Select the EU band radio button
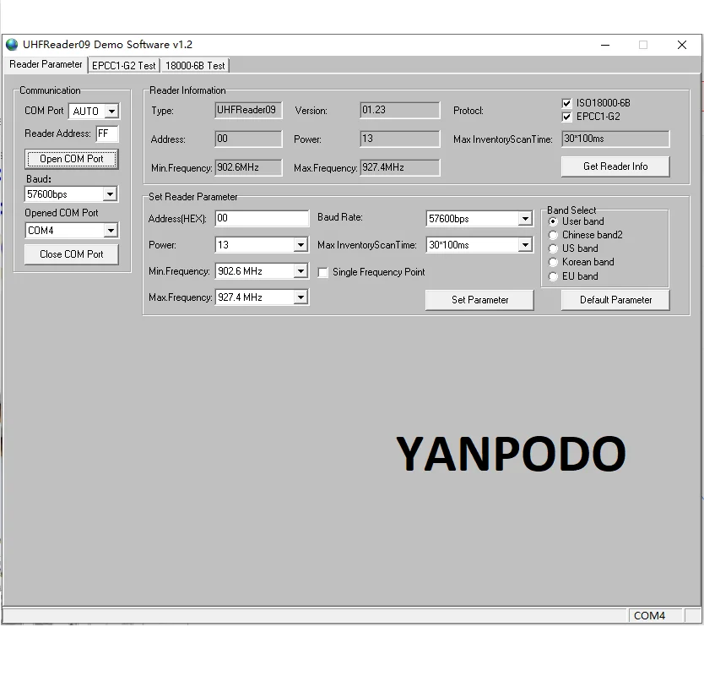704x676 pixels. click(553, 276)
